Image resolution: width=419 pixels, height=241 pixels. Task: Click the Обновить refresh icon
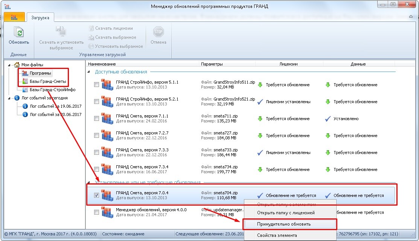click(x=19, y=32)
